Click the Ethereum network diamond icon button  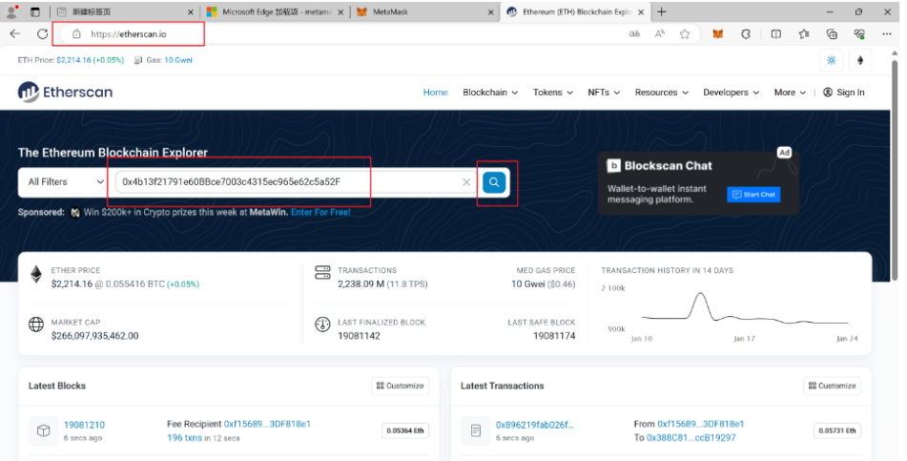pyautogui.click(x=860, y=60)
